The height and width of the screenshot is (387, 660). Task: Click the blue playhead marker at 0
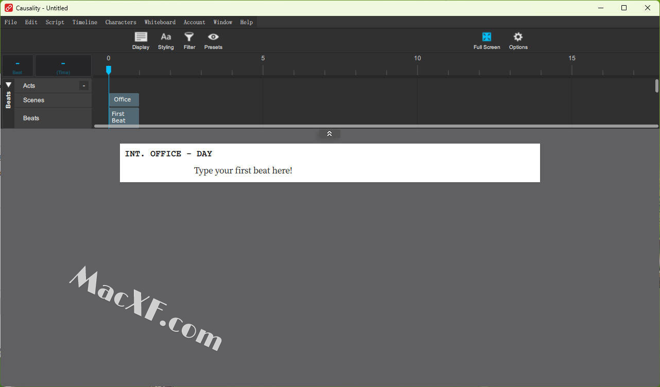(109, 69)
